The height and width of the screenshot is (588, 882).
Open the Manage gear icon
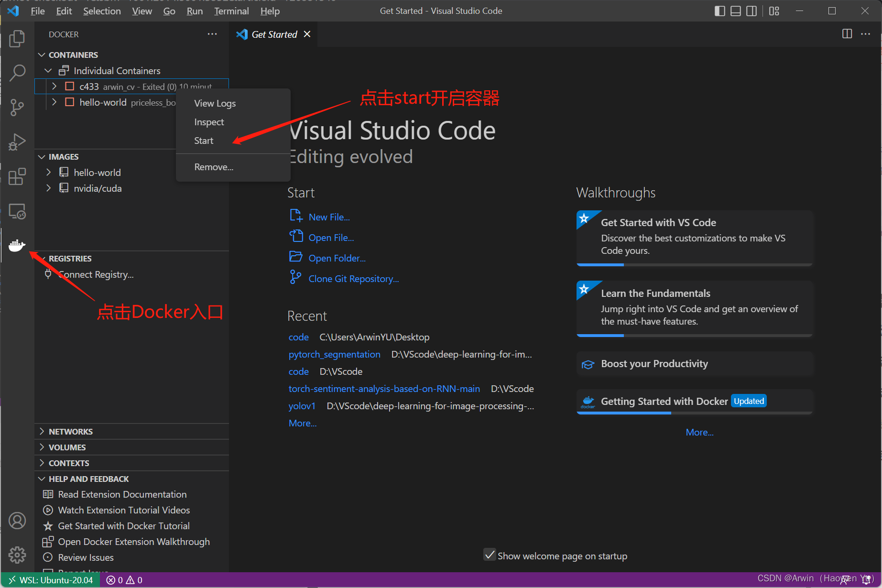(x=17, y=555)
